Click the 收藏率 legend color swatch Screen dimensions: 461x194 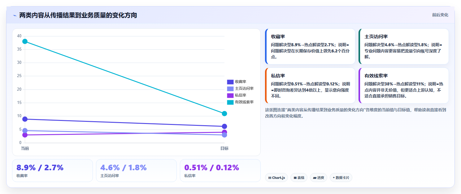click(x=230, y=82)
